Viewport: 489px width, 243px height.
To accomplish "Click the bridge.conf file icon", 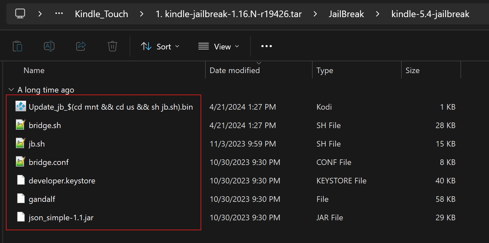I will tap(21, 162).
